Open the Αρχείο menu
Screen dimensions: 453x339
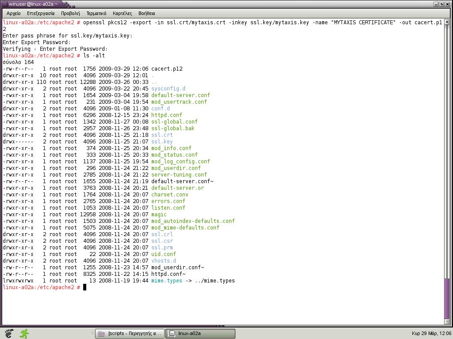(x=14, y=13)
